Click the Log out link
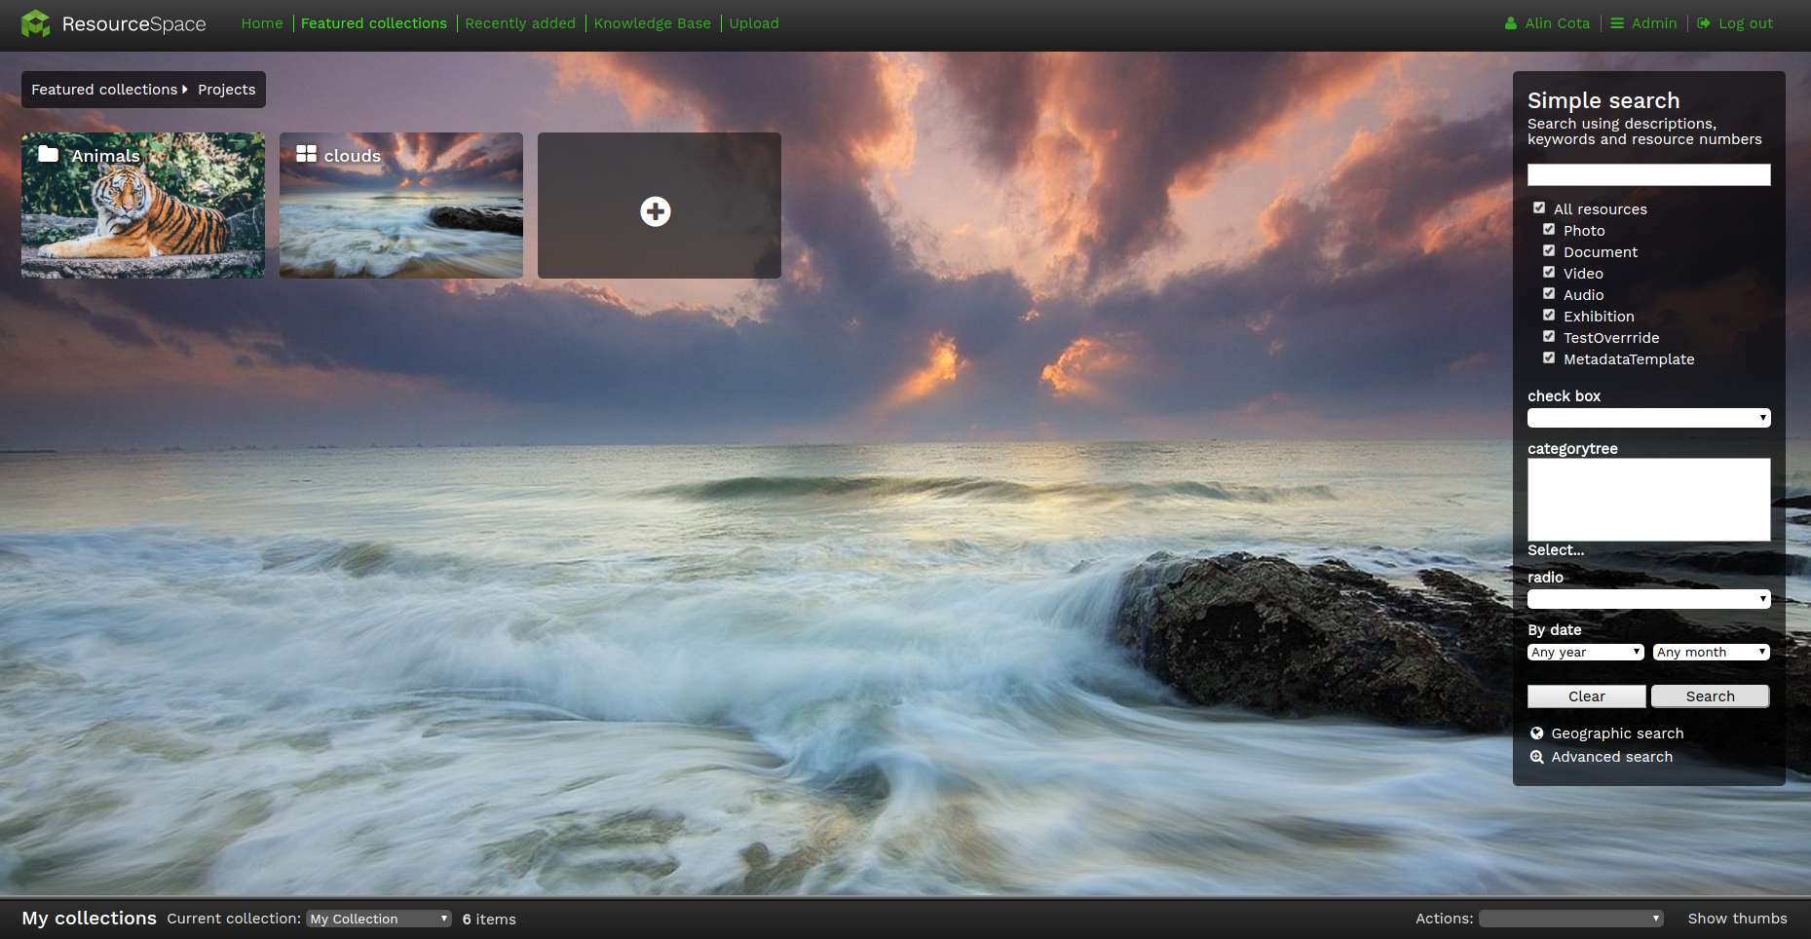The width and height of the screenshot is (1811, 939). click(1746, 23)
